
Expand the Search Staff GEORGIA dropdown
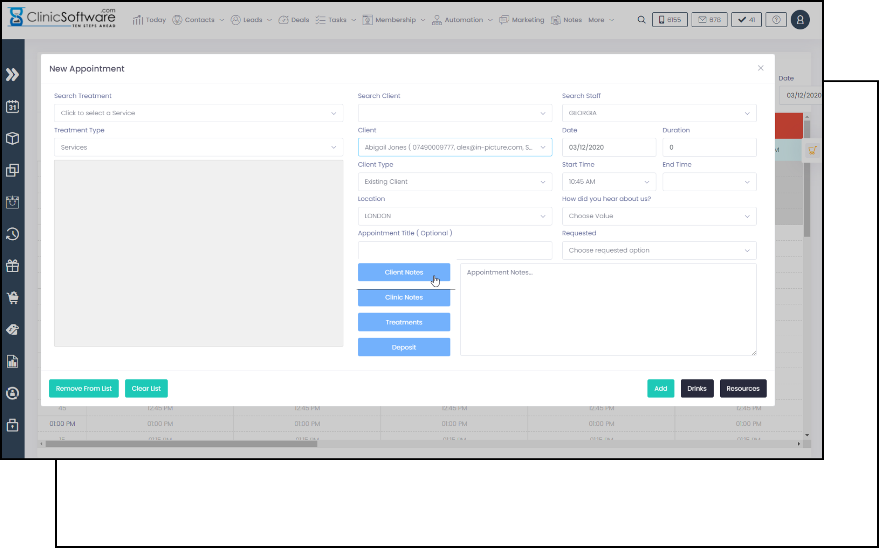coord(659,113)
